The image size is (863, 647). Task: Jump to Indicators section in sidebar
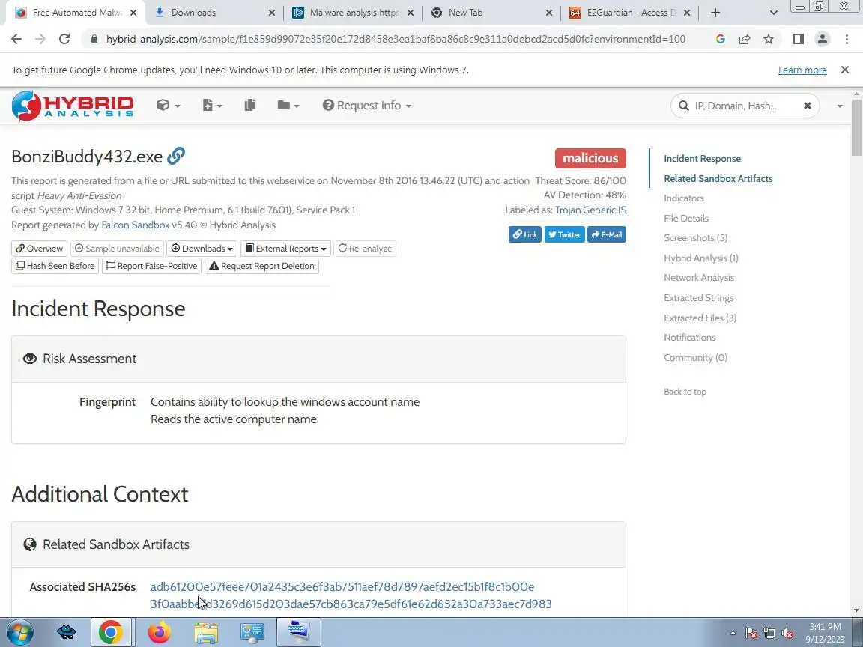pyautogui.click(x=683, y=198)
